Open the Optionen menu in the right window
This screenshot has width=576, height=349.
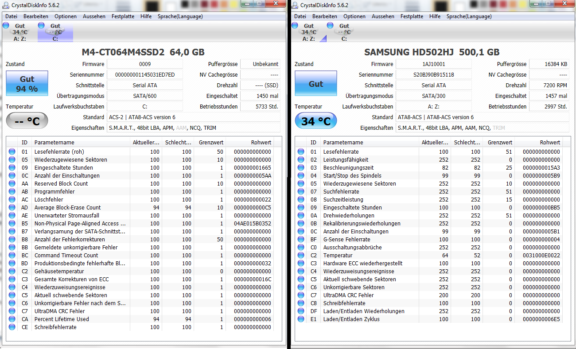(x=354, y=16)
